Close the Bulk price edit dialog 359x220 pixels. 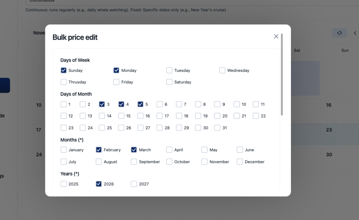276,36
